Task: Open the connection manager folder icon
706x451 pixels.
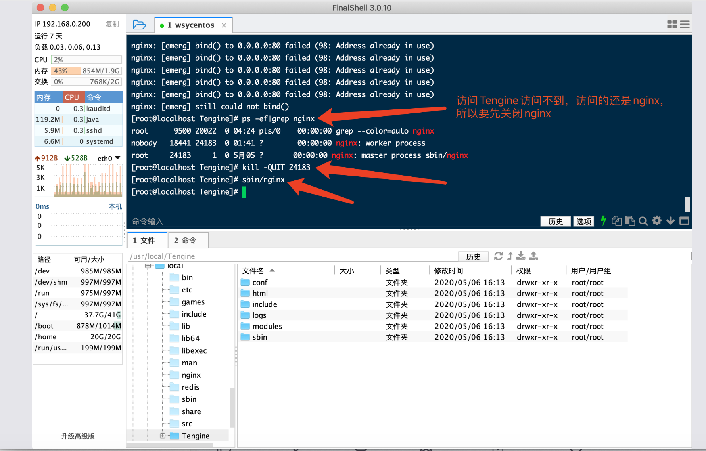Action: tap(139, 25)
